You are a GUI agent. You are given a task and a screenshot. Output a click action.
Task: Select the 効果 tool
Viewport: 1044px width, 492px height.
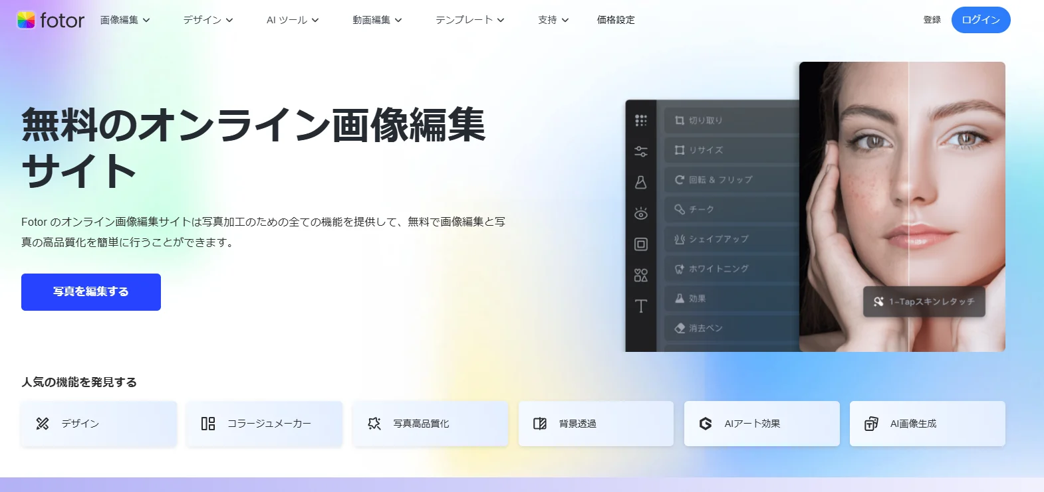click(731, 298)
